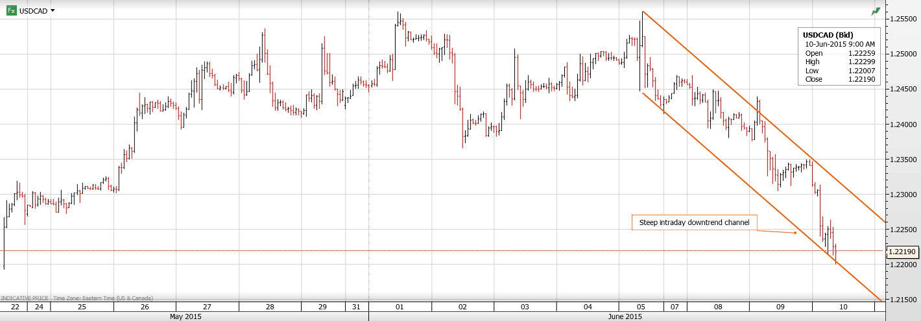Screen dimensions: 921x321
Task: Click the 1.22190 current price tag
Action: 902,251
